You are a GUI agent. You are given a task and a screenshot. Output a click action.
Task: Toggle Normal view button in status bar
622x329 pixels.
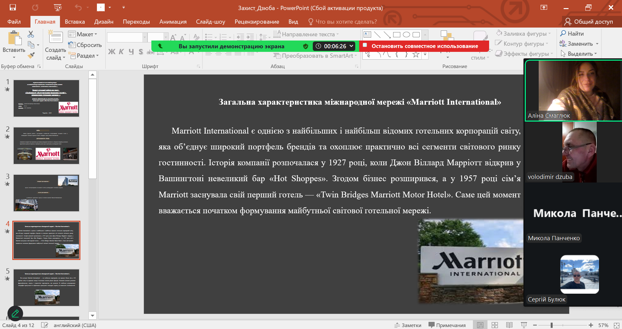point(480,325)
